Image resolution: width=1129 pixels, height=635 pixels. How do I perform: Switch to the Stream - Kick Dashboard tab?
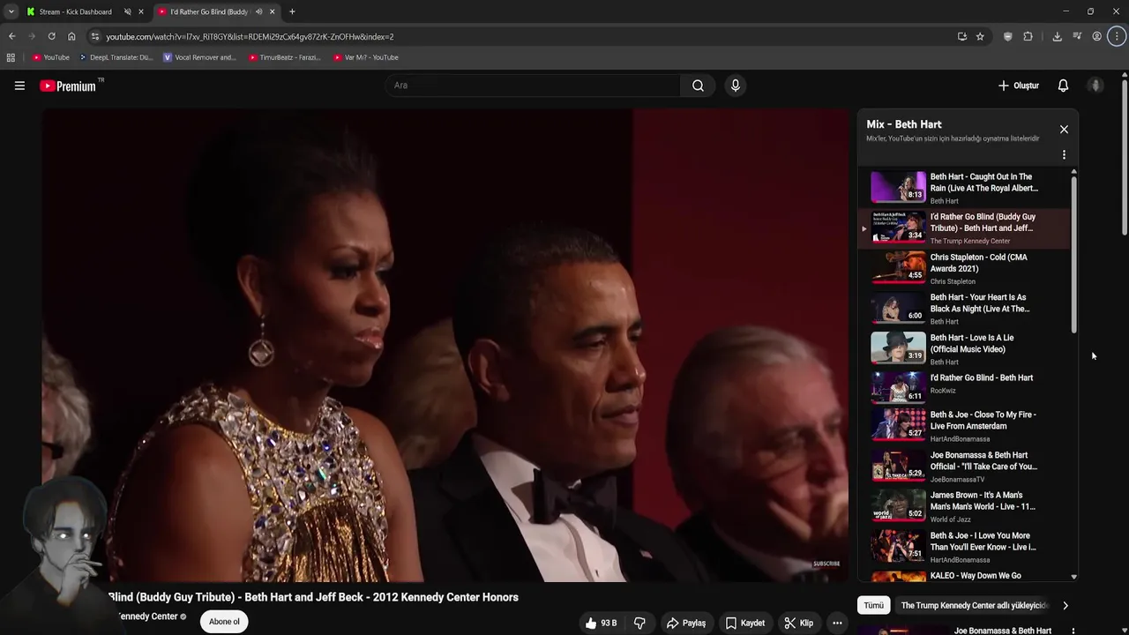(76, 11)
